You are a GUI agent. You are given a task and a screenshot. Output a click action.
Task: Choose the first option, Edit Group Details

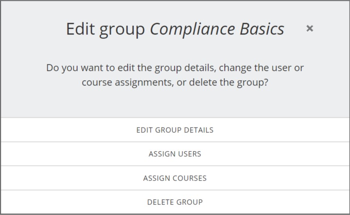pos(175,130)
